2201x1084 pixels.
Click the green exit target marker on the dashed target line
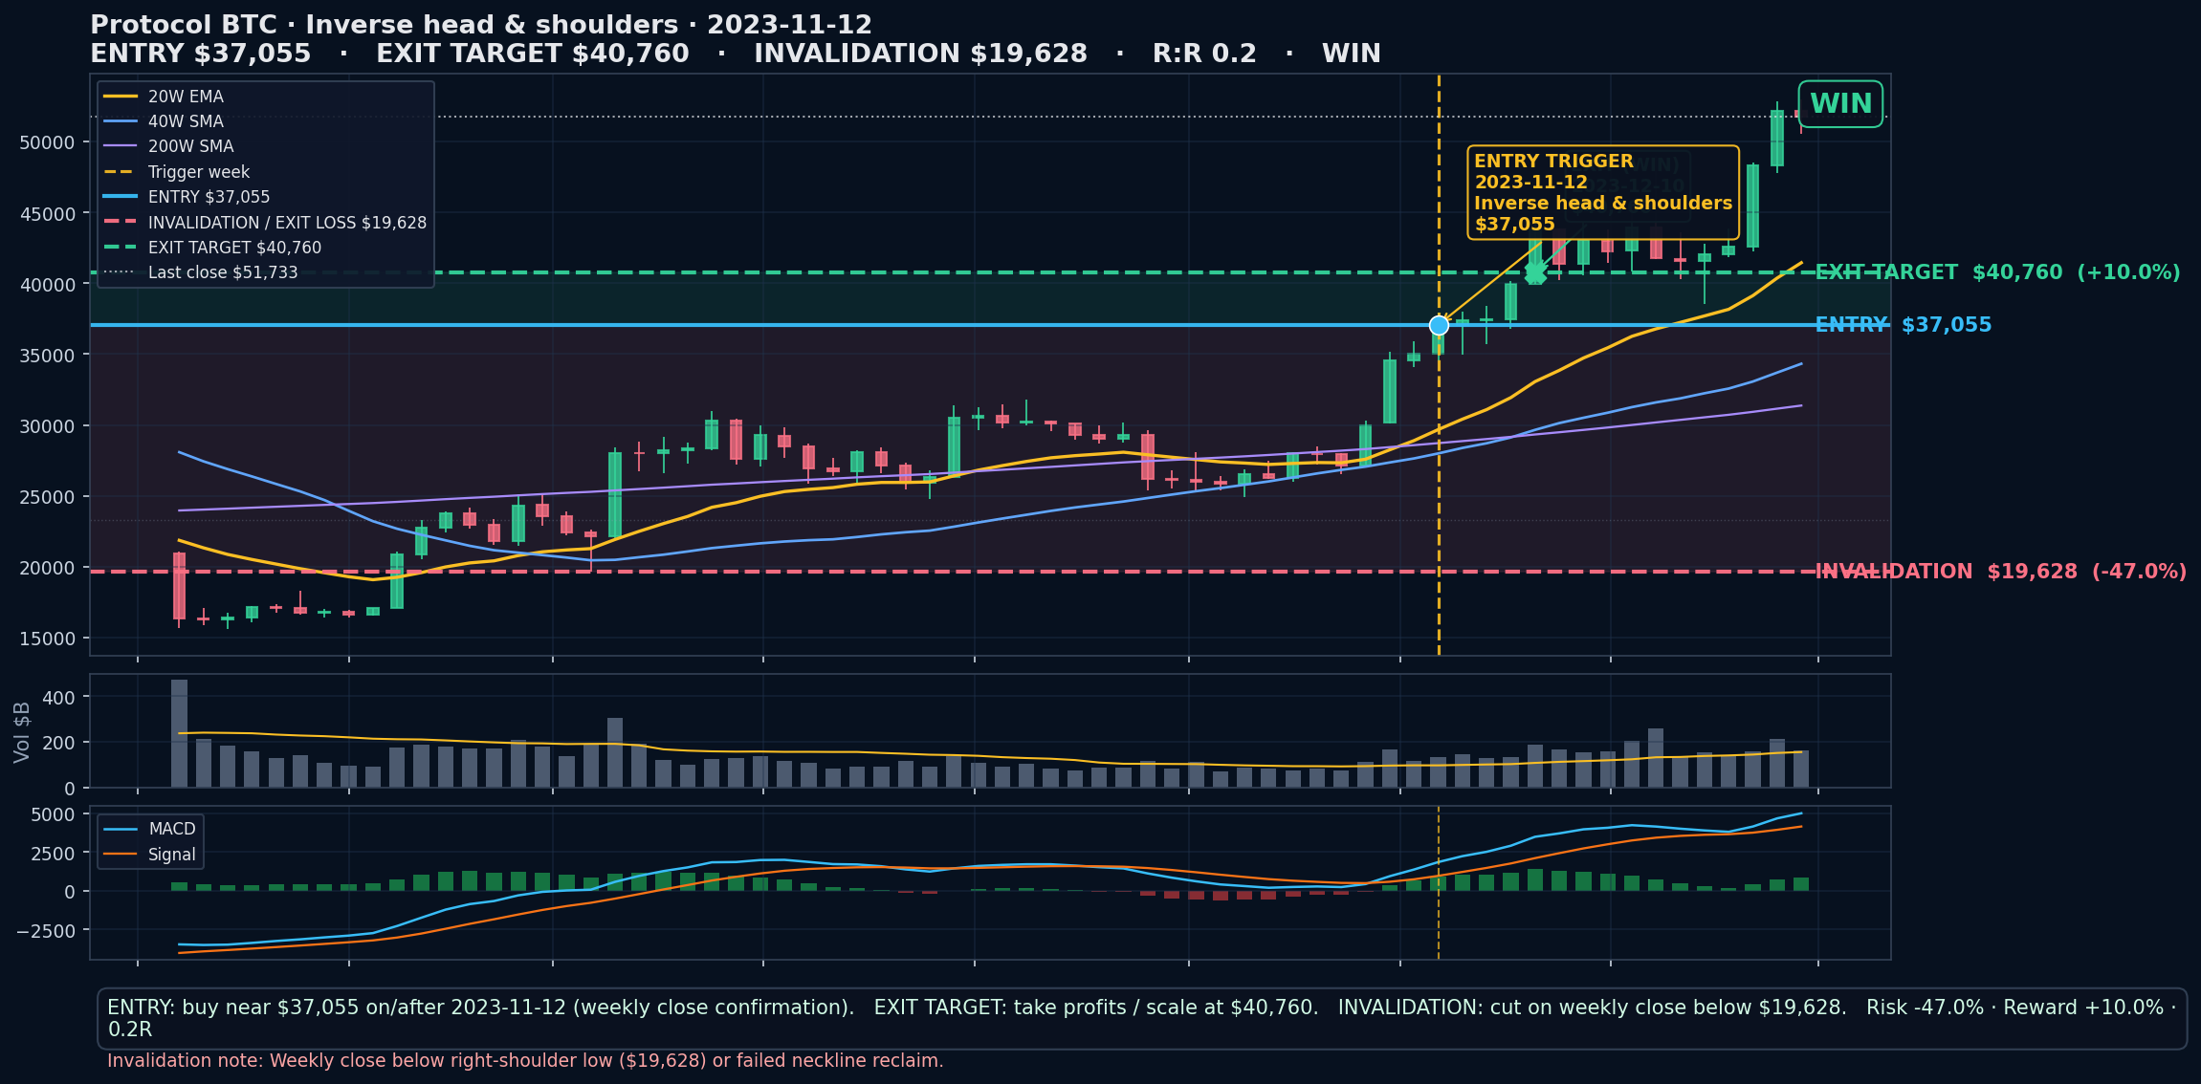tap(1535, 273)
